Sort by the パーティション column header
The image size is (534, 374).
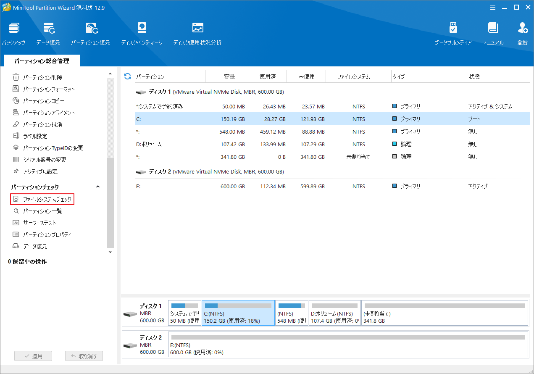pyautogui.click(x=170, y=76)
